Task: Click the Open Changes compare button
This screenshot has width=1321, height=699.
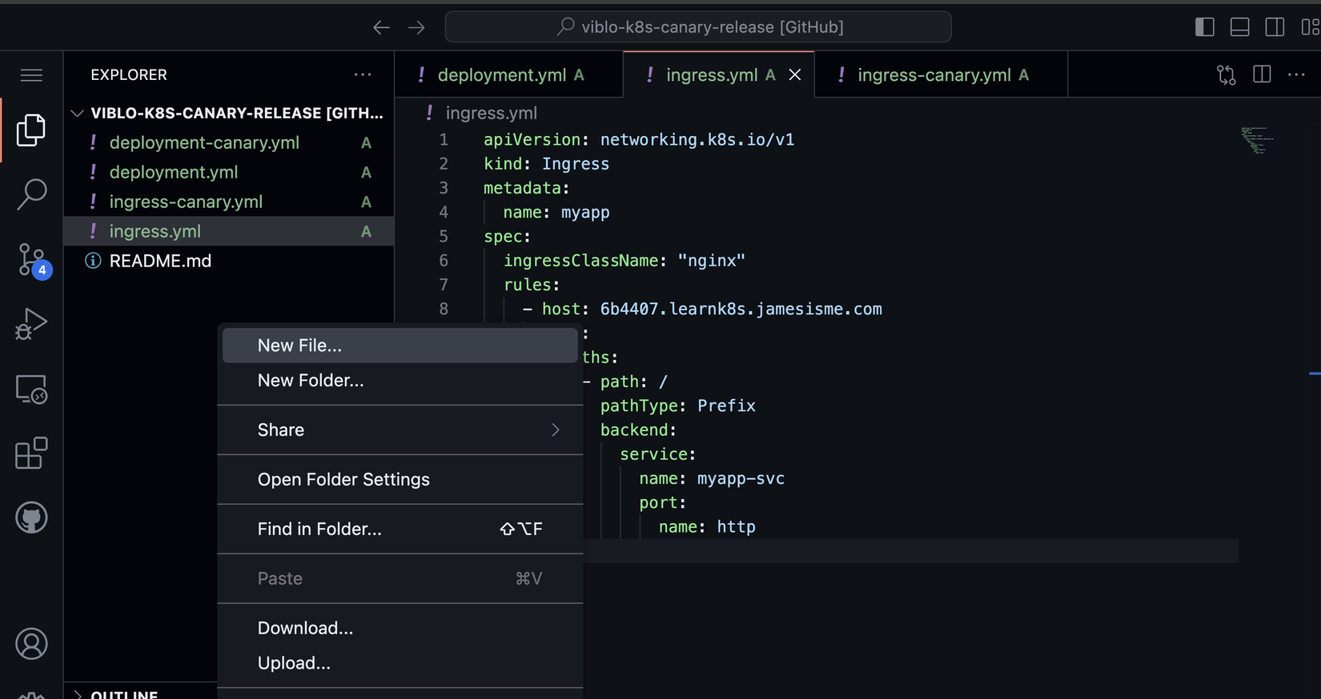Action: click(x=1226, y=75)
